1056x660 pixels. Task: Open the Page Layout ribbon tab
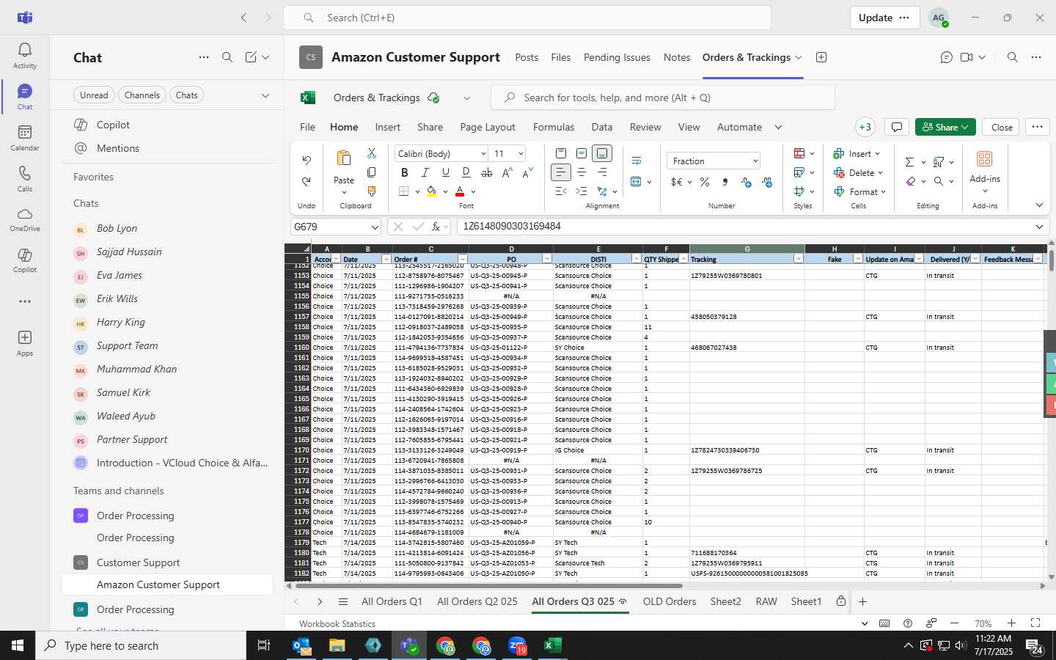pos(488,127)
